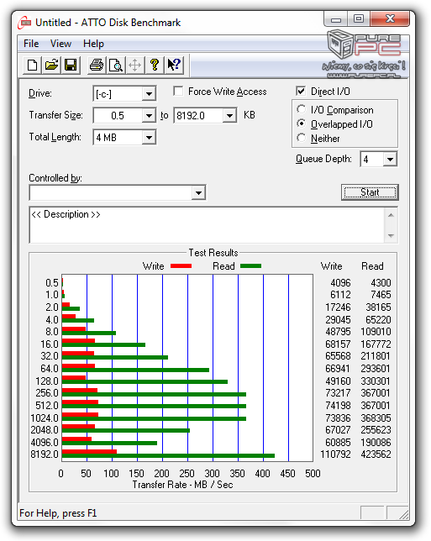The width and height of the screenshot is (431, 541).
Task: Click the Transfer Rate - MB / Sec axis label
Action: pos(182,485)
